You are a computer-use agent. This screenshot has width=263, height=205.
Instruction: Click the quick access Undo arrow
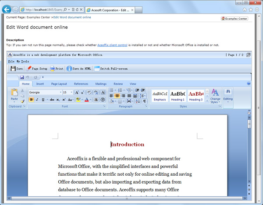click(x=27, y=77)
